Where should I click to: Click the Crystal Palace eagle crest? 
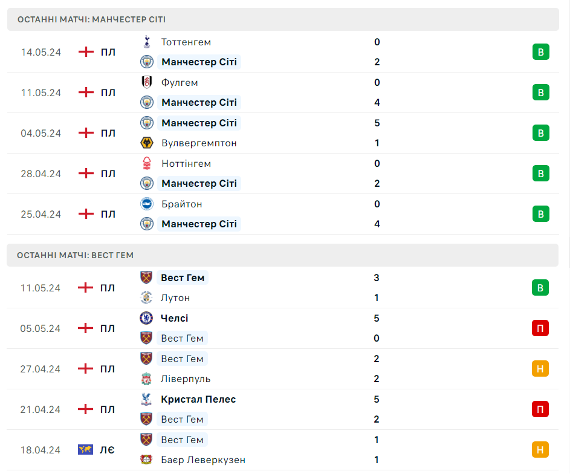click(x=146, y=399)
